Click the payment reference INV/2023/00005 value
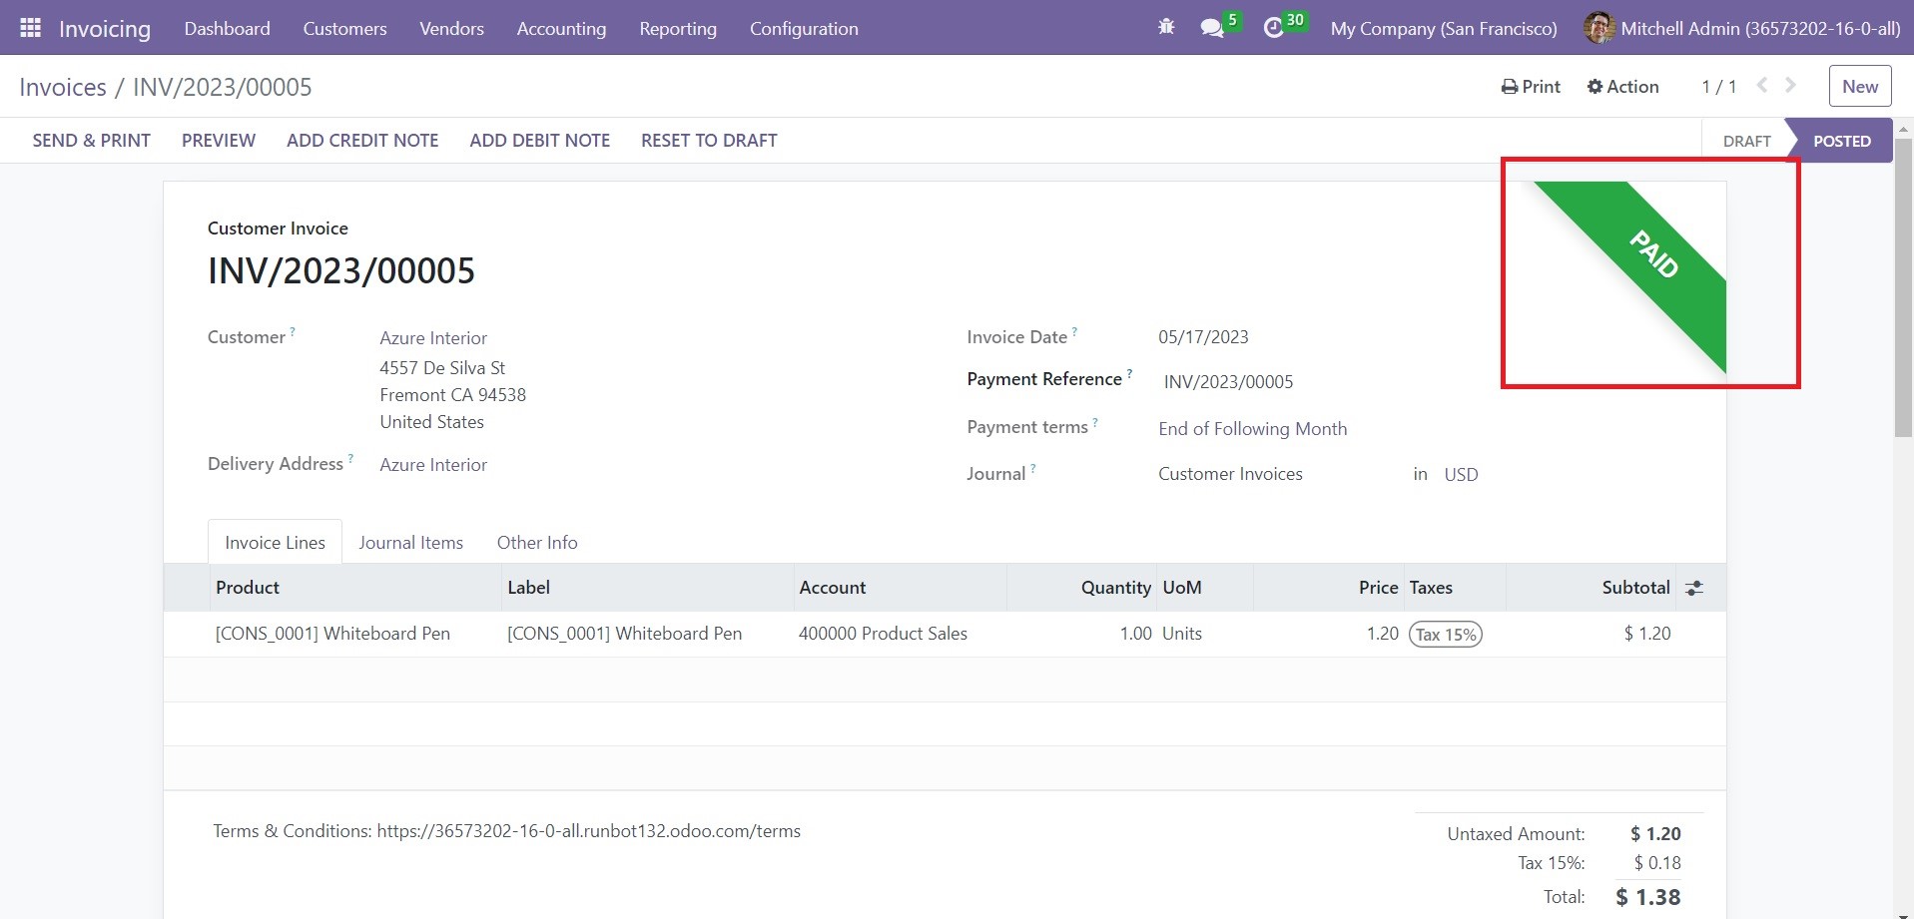Image resolution: width=1914 pixels, height=919 pixels. [1228, 382]
